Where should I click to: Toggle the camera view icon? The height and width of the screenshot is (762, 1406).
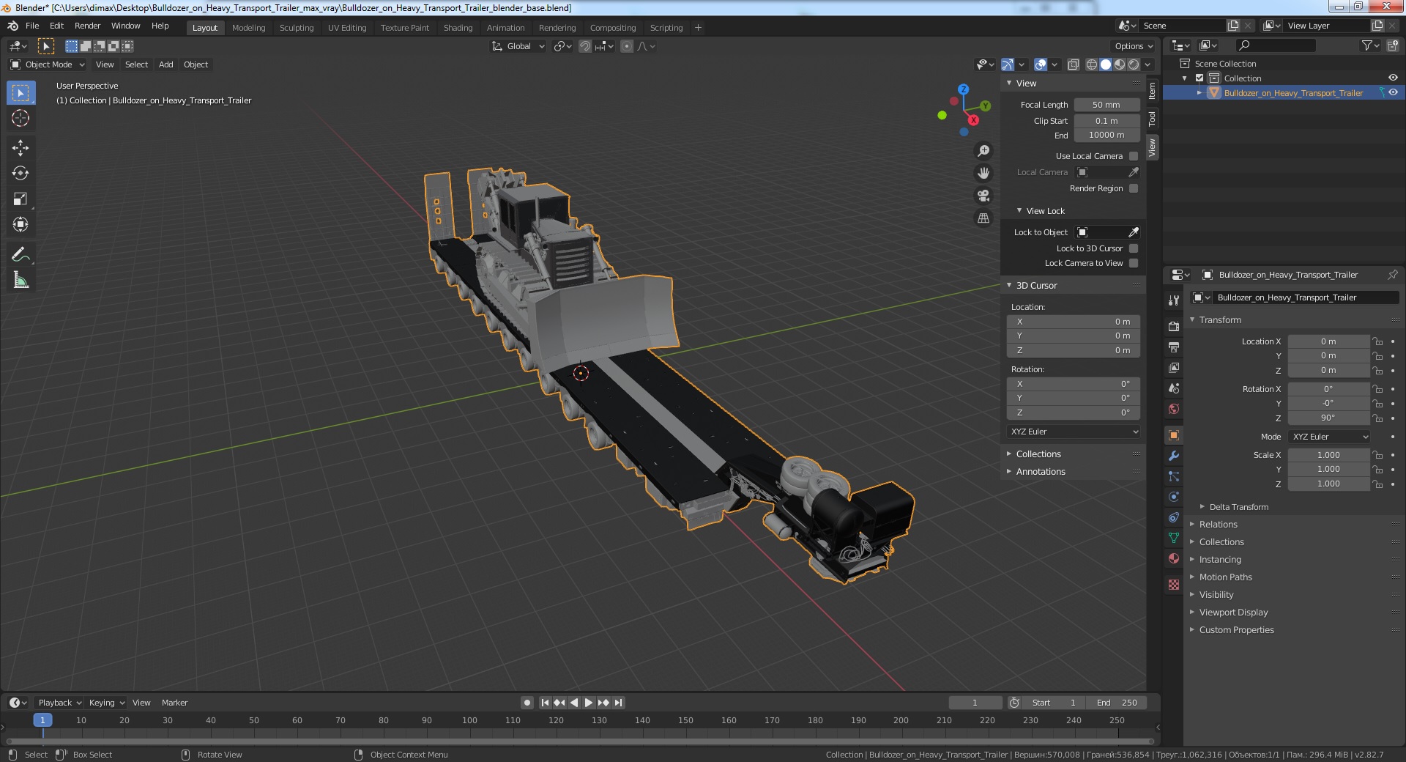[983, 196]
